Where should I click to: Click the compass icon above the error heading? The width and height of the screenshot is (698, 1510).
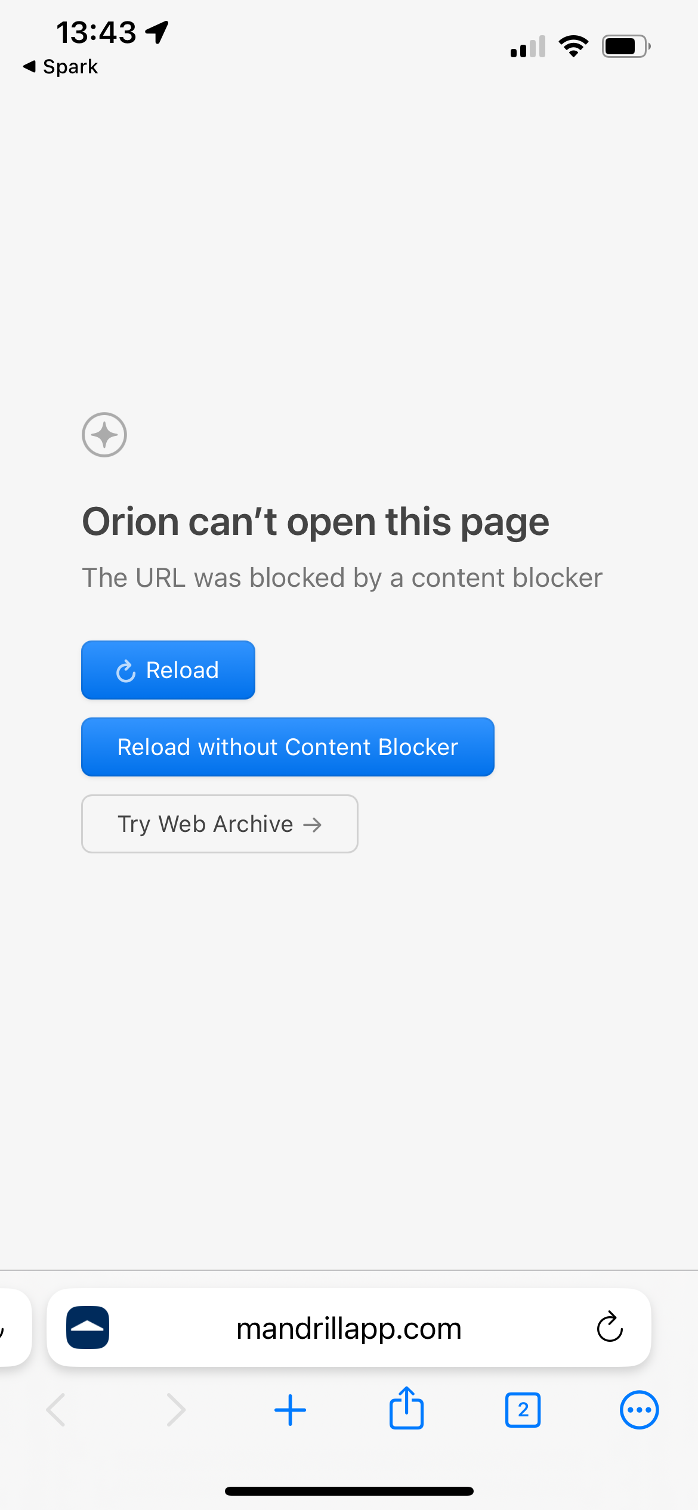pos(104,435)
